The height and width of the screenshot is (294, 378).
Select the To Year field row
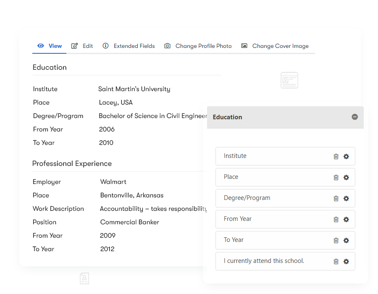[269, 240]
